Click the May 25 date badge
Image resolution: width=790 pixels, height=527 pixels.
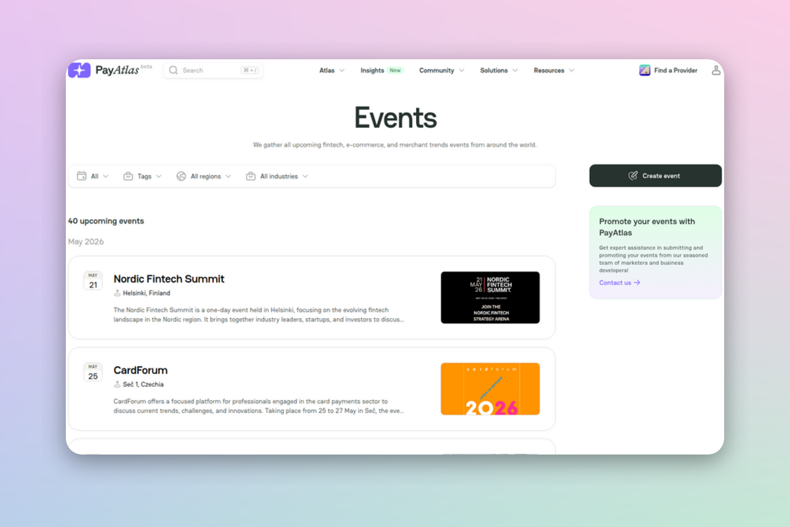93,372
